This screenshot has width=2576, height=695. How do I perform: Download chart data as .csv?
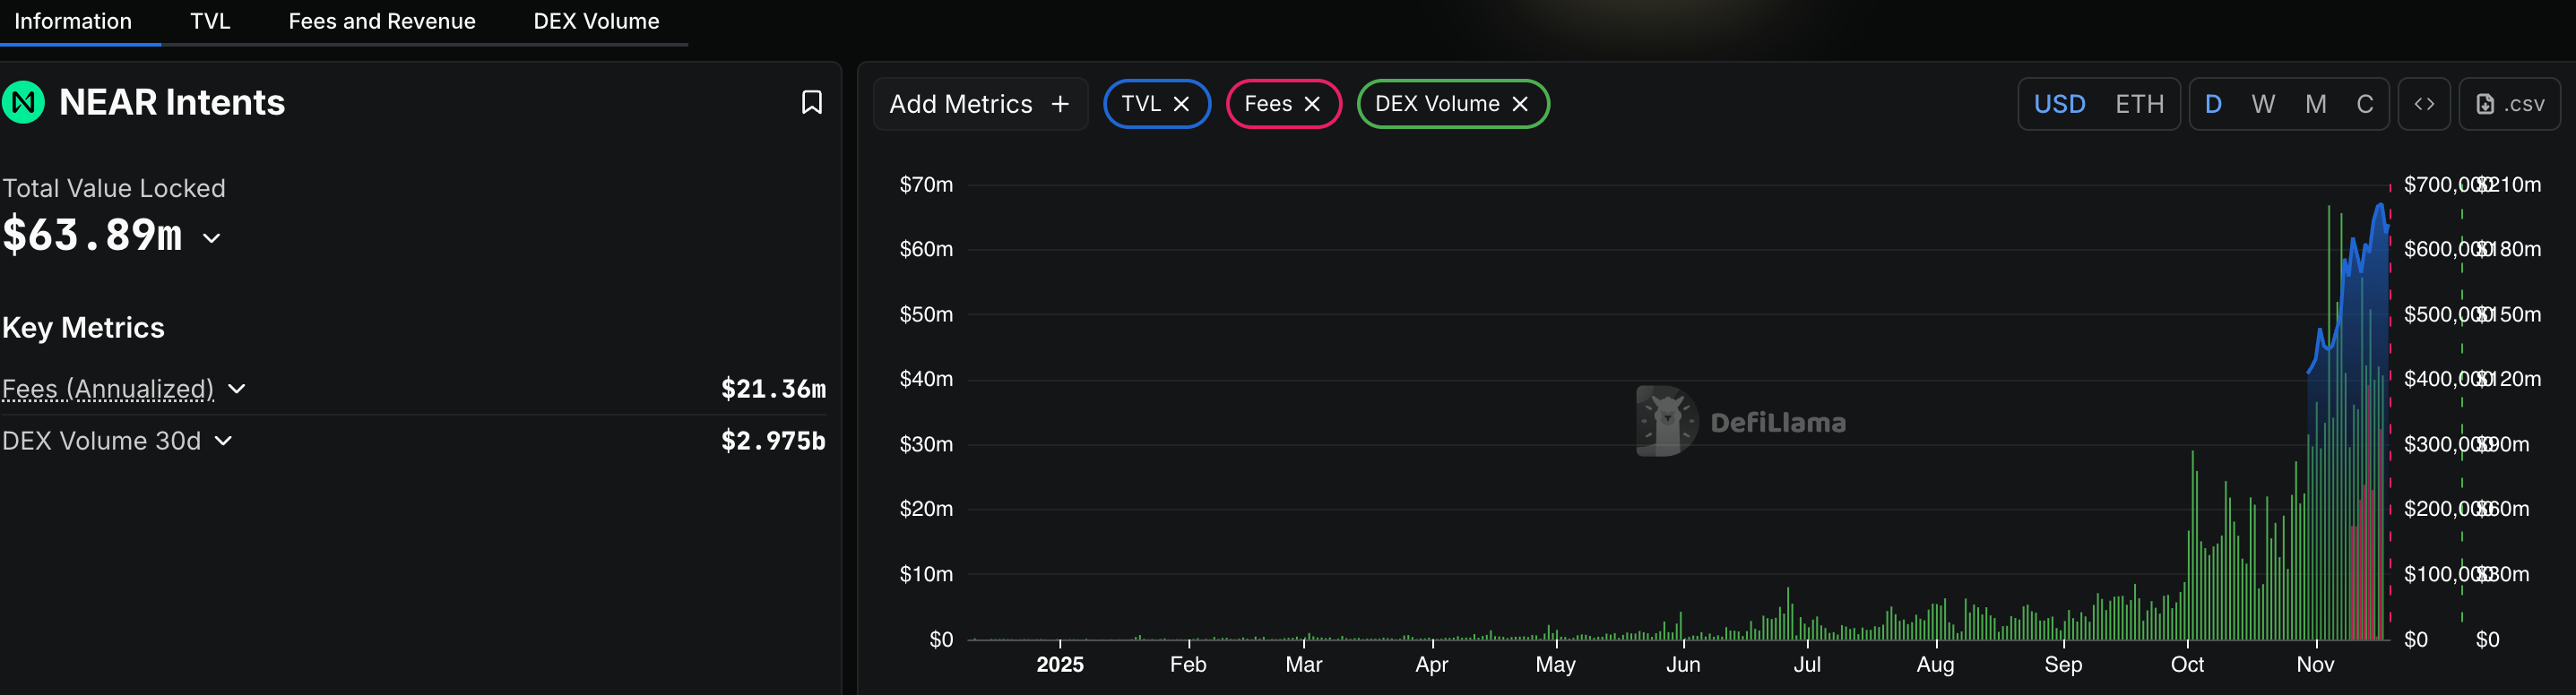point(2509,104)
